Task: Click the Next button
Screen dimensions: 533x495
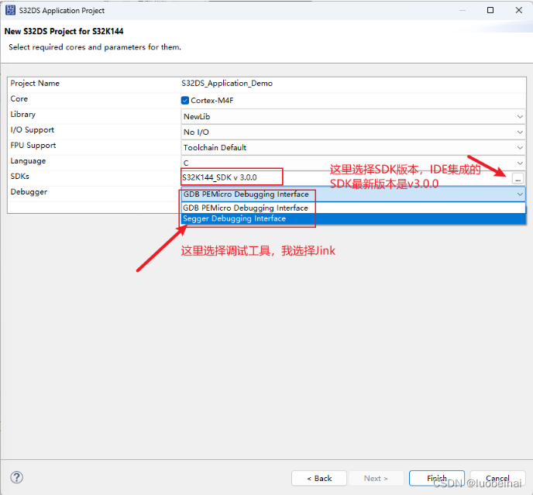Action: [376, 478]
